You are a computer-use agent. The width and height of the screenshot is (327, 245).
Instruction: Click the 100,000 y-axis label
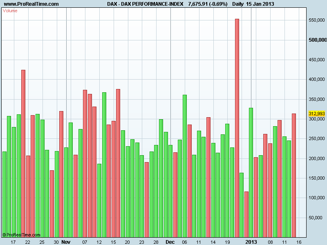coord(316,198)
